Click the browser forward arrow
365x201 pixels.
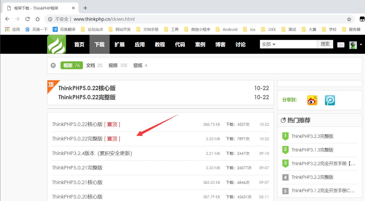coord(17,19)
